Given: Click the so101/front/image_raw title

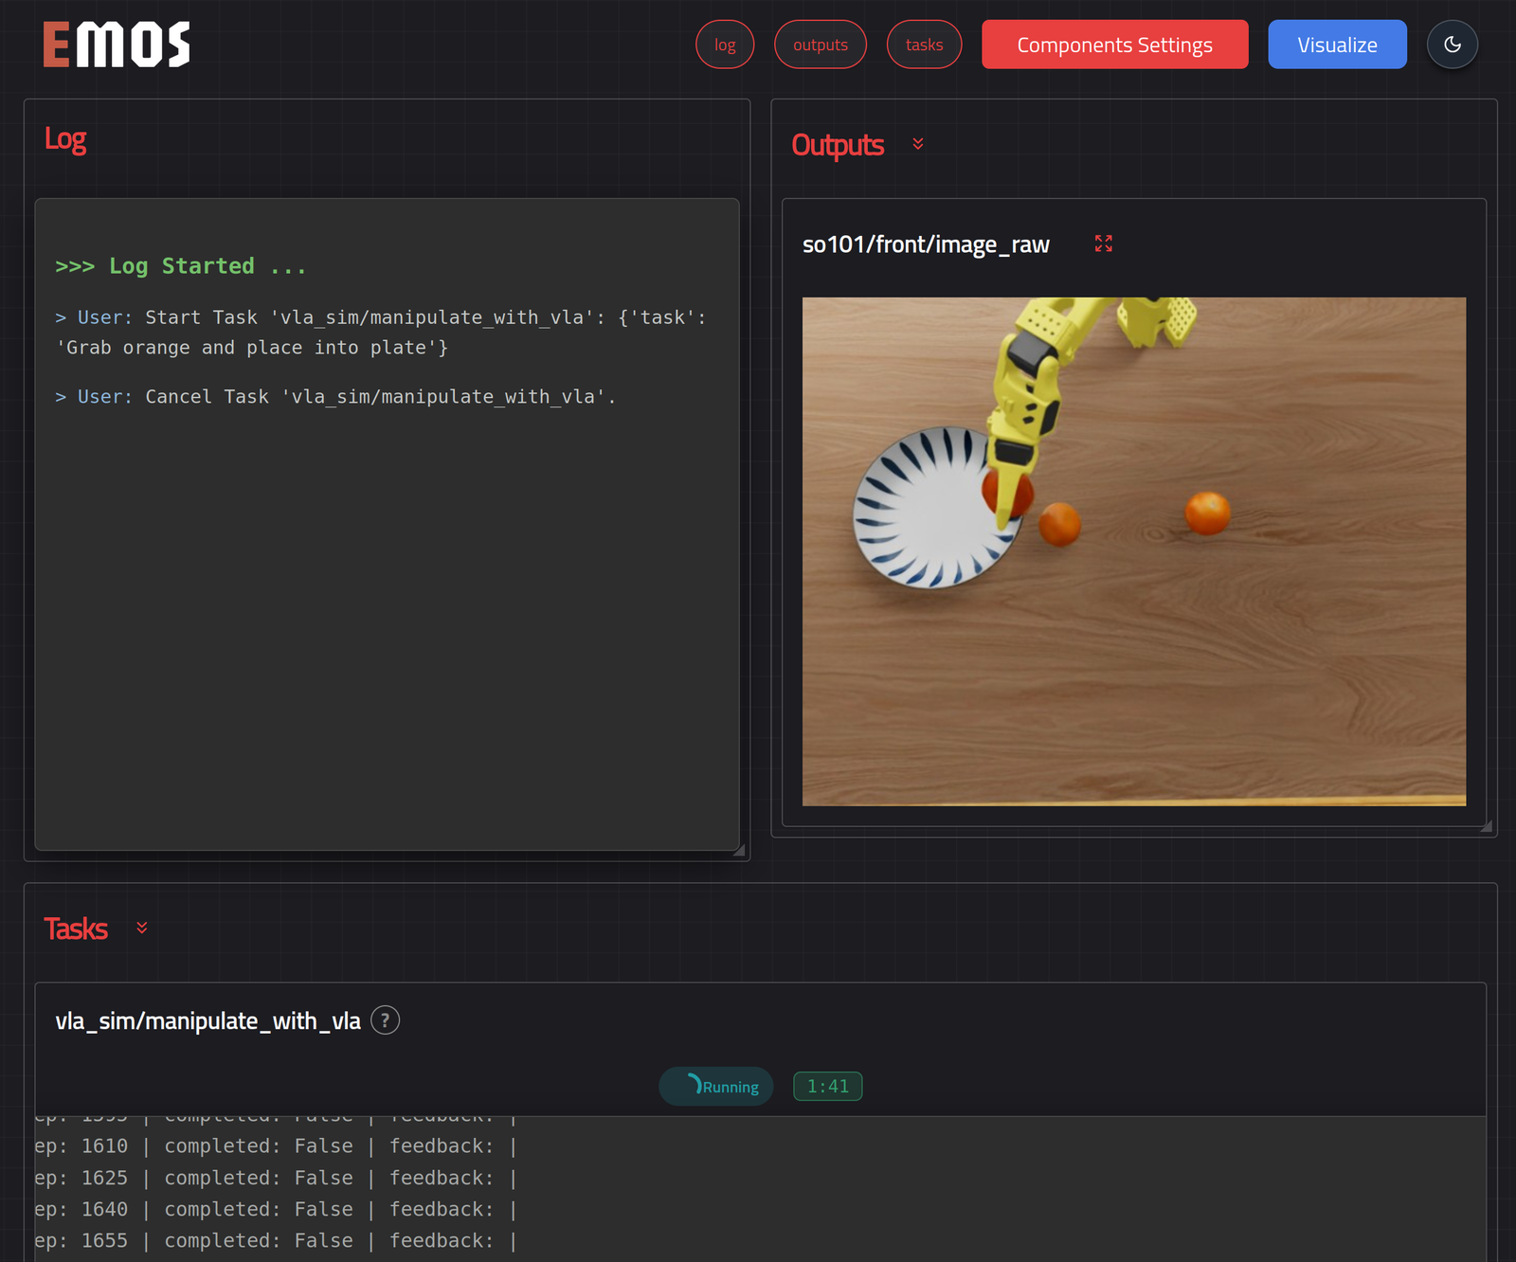Looking at the screenshot, I should (x=926, y=244).
